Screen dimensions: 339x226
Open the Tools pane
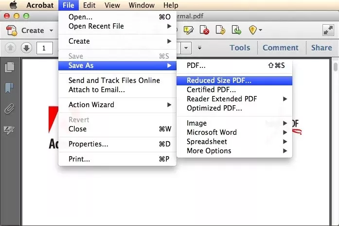coord(240,48)
